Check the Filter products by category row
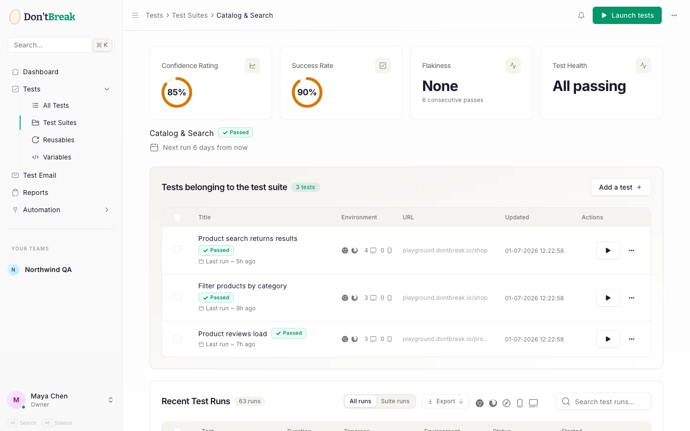Image resolution: width=690 pixels, height=431 pixels. point(177,296)
